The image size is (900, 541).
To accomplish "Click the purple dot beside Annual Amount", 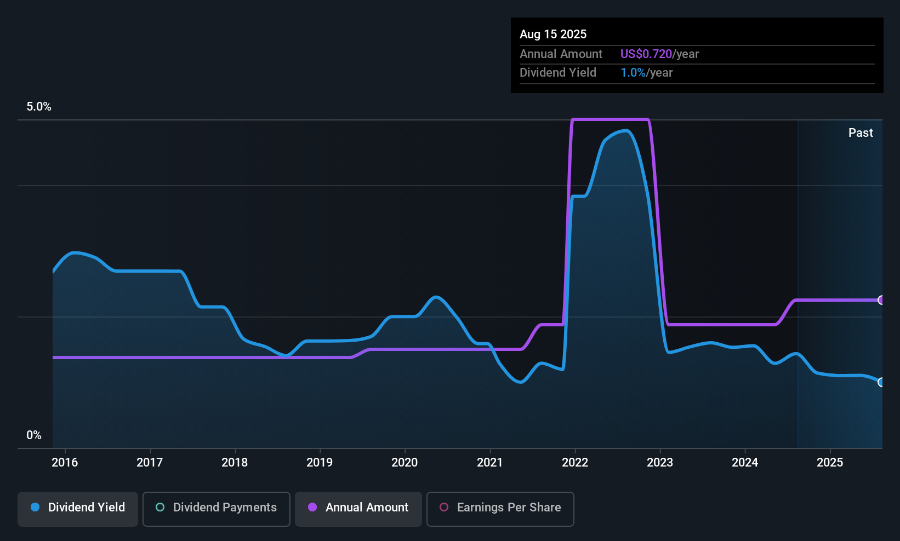I will 312,508.
